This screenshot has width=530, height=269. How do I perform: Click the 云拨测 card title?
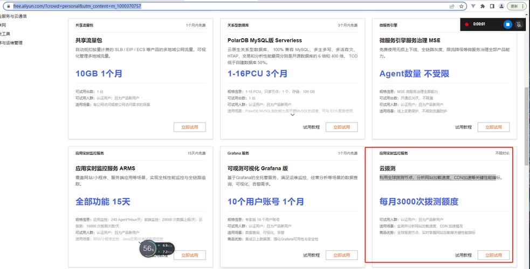tap(388, 168)
